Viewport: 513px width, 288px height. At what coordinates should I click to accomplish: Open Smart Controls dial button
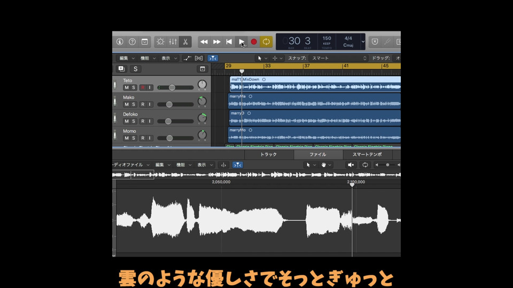pyautogui.click(x=160, y=42)
